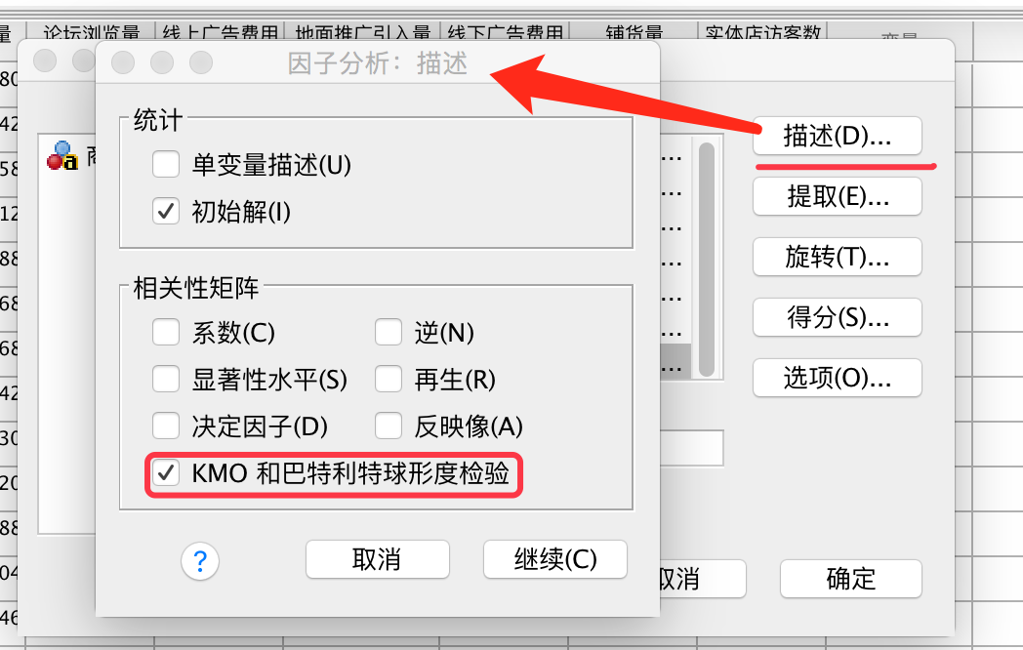
Task: Enable 显著性水平(S) checkbox
Action: pyautogui.click(x=166, y=379)
